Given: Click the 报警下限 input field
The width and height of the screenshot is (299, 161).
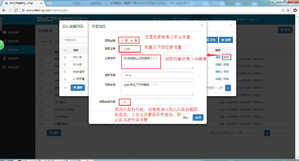Looking at the screenshot, I should (x=157, y=75).
